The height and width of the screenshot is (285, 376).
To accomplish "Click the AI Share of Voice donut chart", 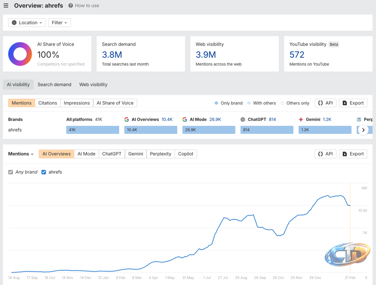I will click(20, 54).
